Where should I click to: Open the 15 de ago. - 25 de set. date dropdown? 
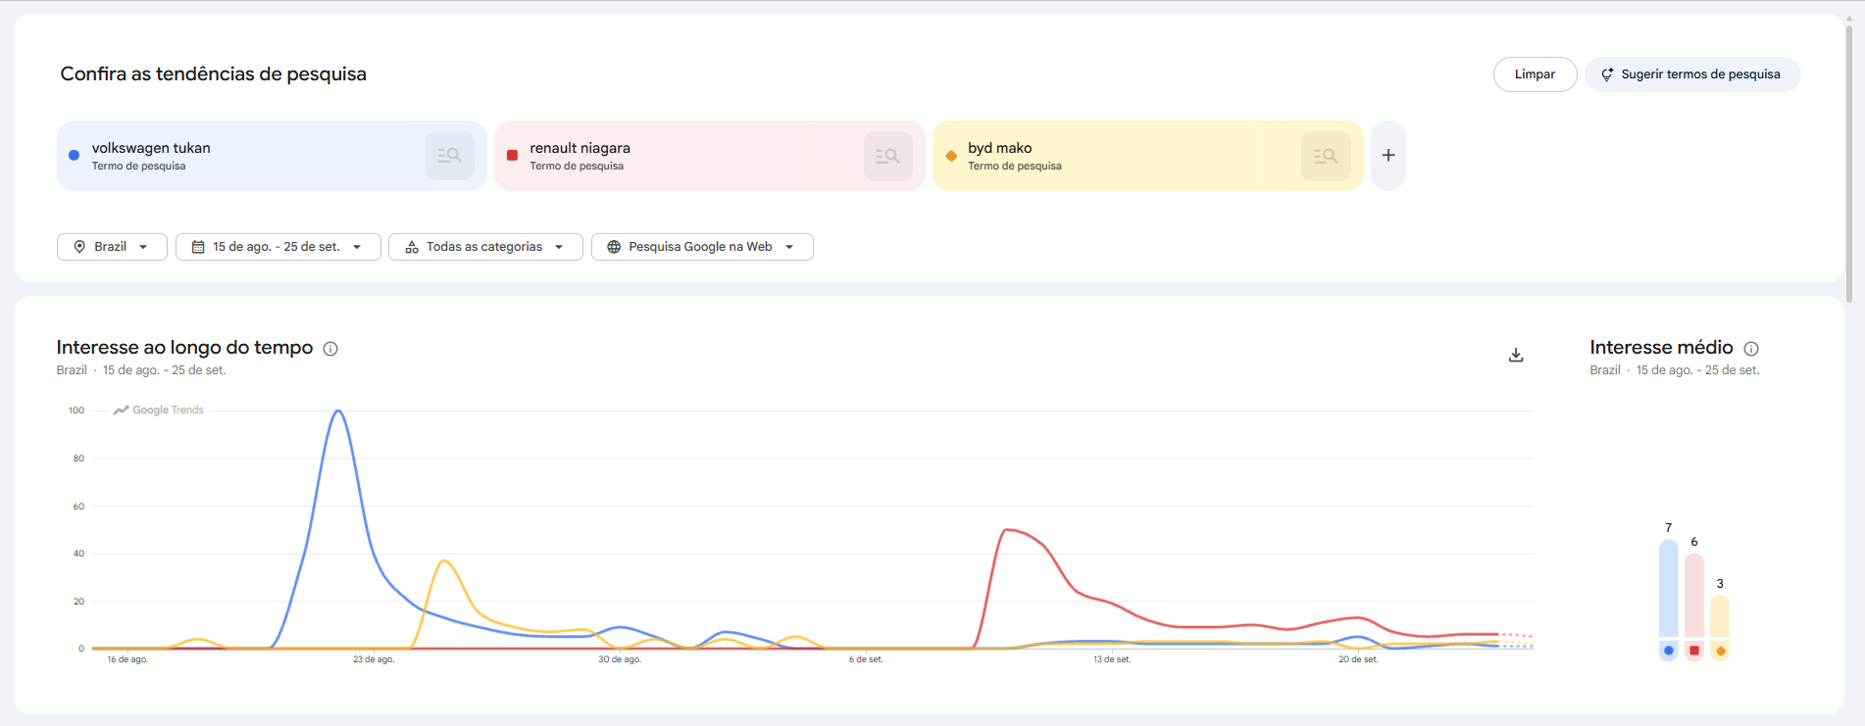click(277, 247)
